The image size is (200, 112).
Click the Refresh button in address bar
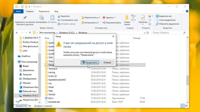point(148,33)
